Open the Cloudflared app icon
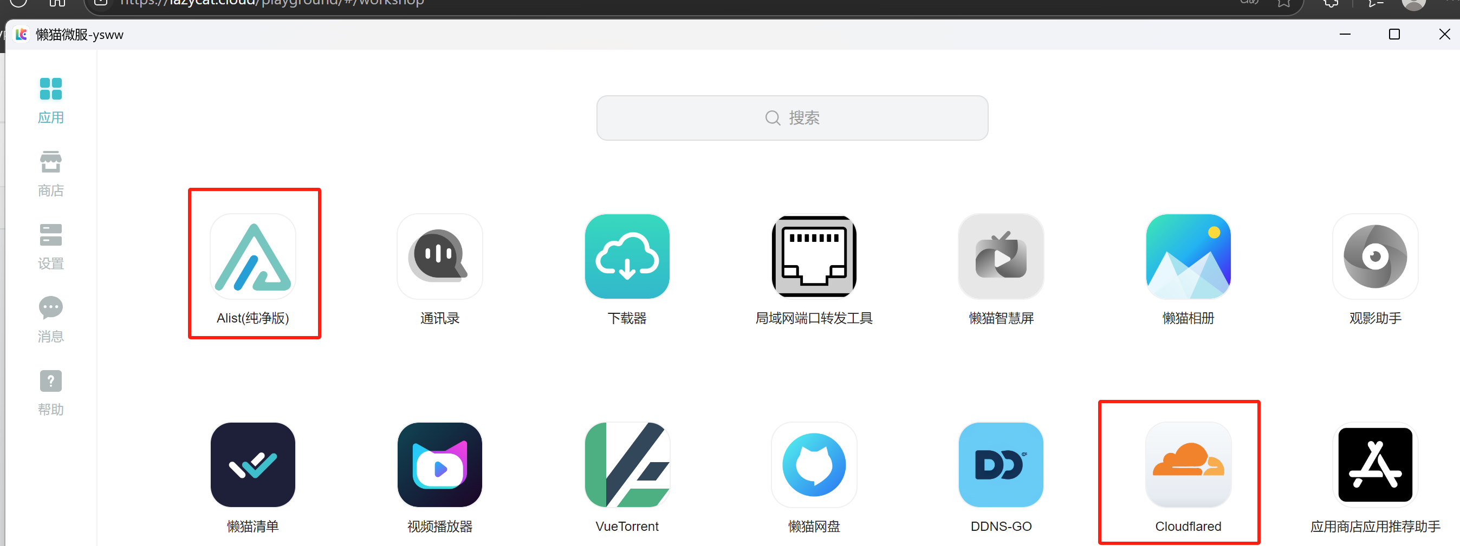Screen dimensions: 1460x546 pyautogui.click(x=1188, y=464)
